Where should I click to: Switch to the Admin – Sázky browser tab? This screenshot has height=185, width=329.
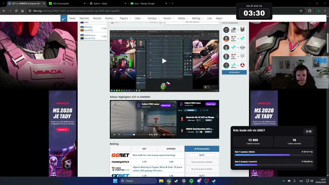[108, 4]
